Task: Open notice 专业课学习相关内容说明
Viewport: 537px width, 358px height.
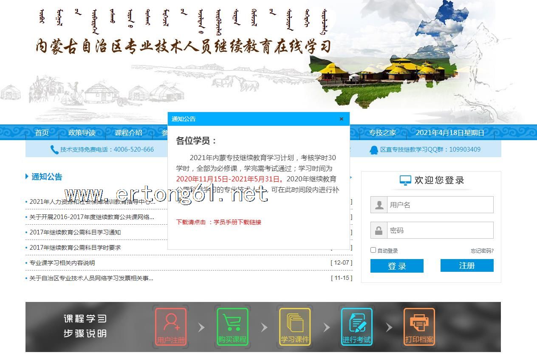Action: [x=62, y=263]
